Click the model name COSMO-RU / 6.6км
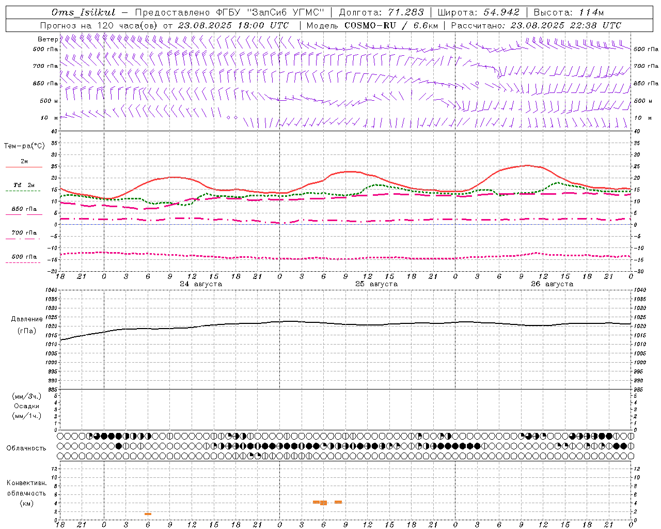Screen dimensions: 661x529 pyautogui.click(x=391, y=25)
